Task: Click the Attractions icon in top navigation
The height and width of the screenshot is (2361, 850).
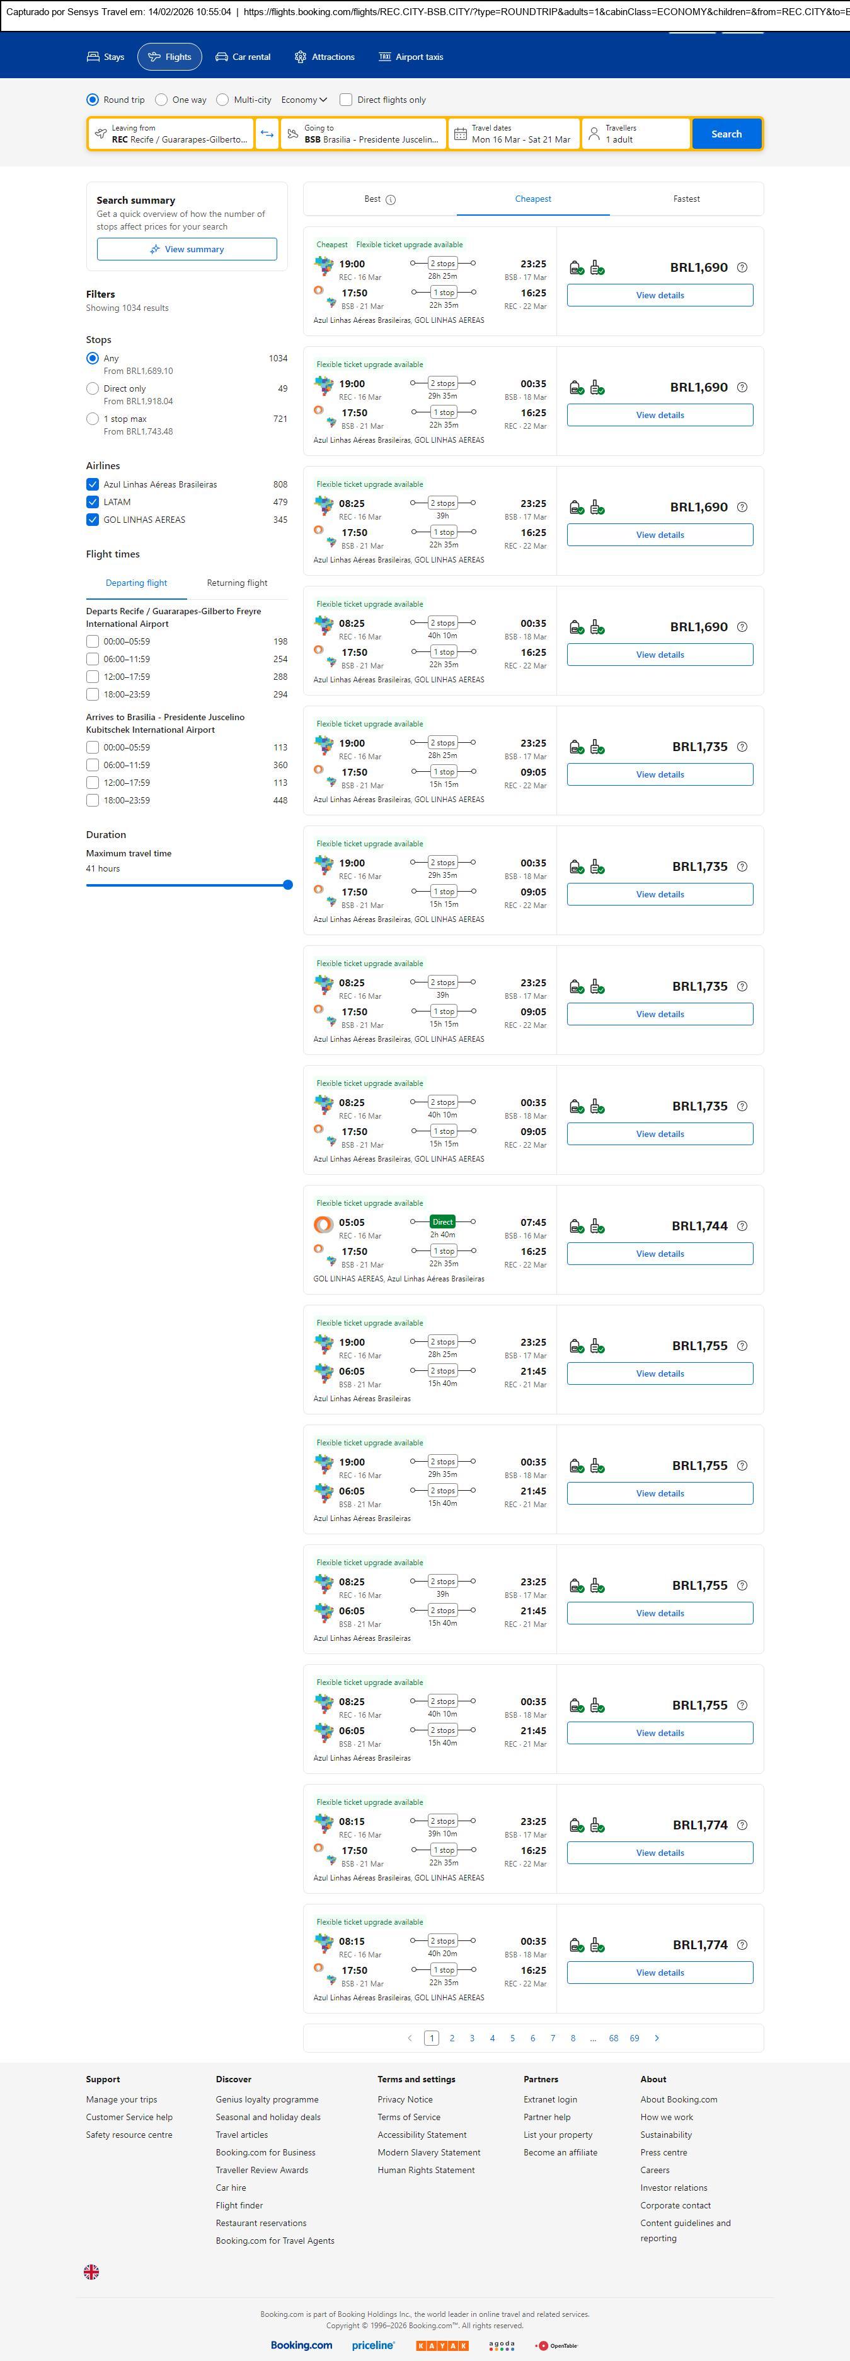Action: tap(301, 57)
